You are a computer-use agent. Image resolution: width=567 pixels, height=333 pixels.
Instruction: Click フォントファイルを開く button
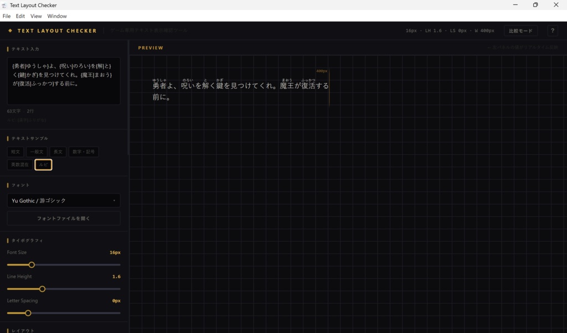point(64,218)
